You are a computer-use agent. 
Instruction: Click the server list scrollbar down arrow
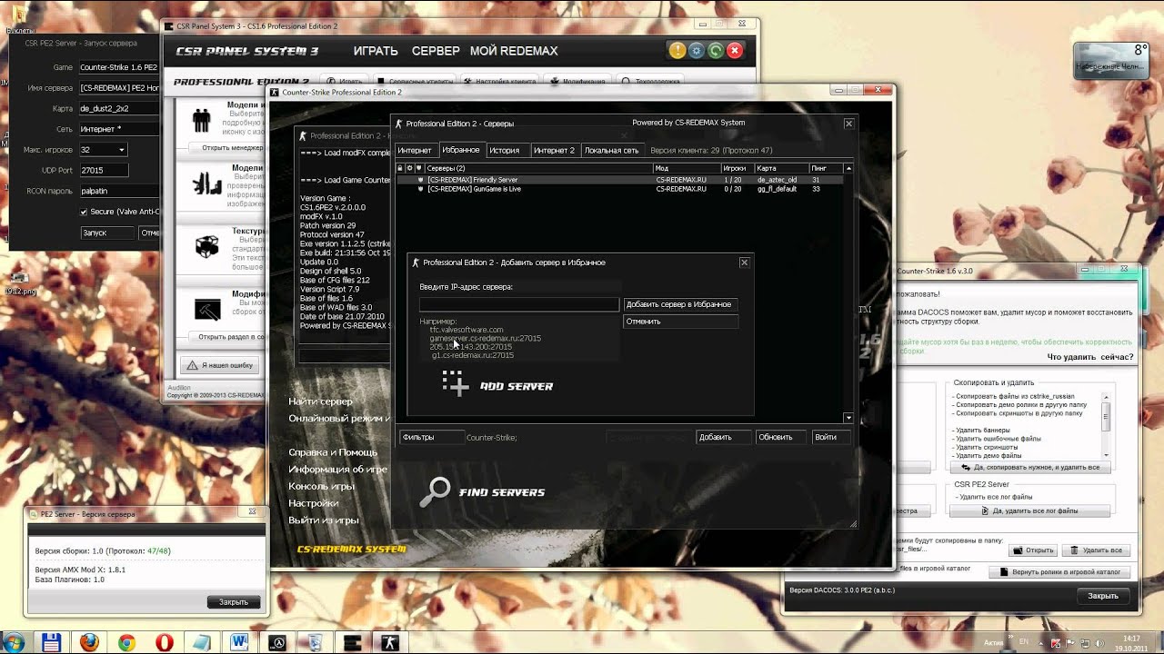pos(848,418)
